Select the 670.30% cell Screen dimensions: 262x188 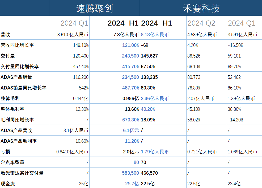click(115, 120)
